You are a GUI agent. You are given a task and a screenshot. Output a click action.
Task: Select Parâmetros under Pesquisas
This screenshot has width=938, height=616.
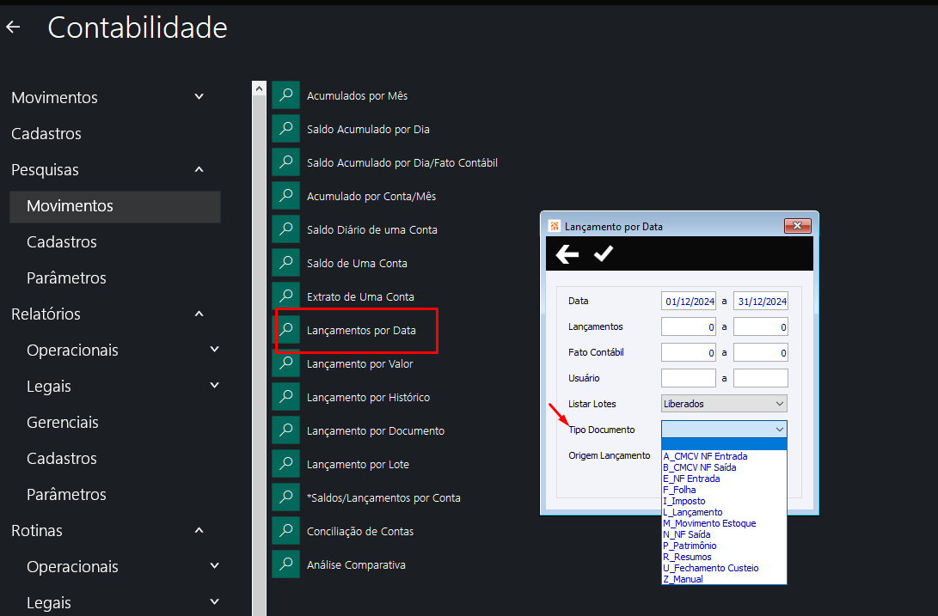coord(66,278)
